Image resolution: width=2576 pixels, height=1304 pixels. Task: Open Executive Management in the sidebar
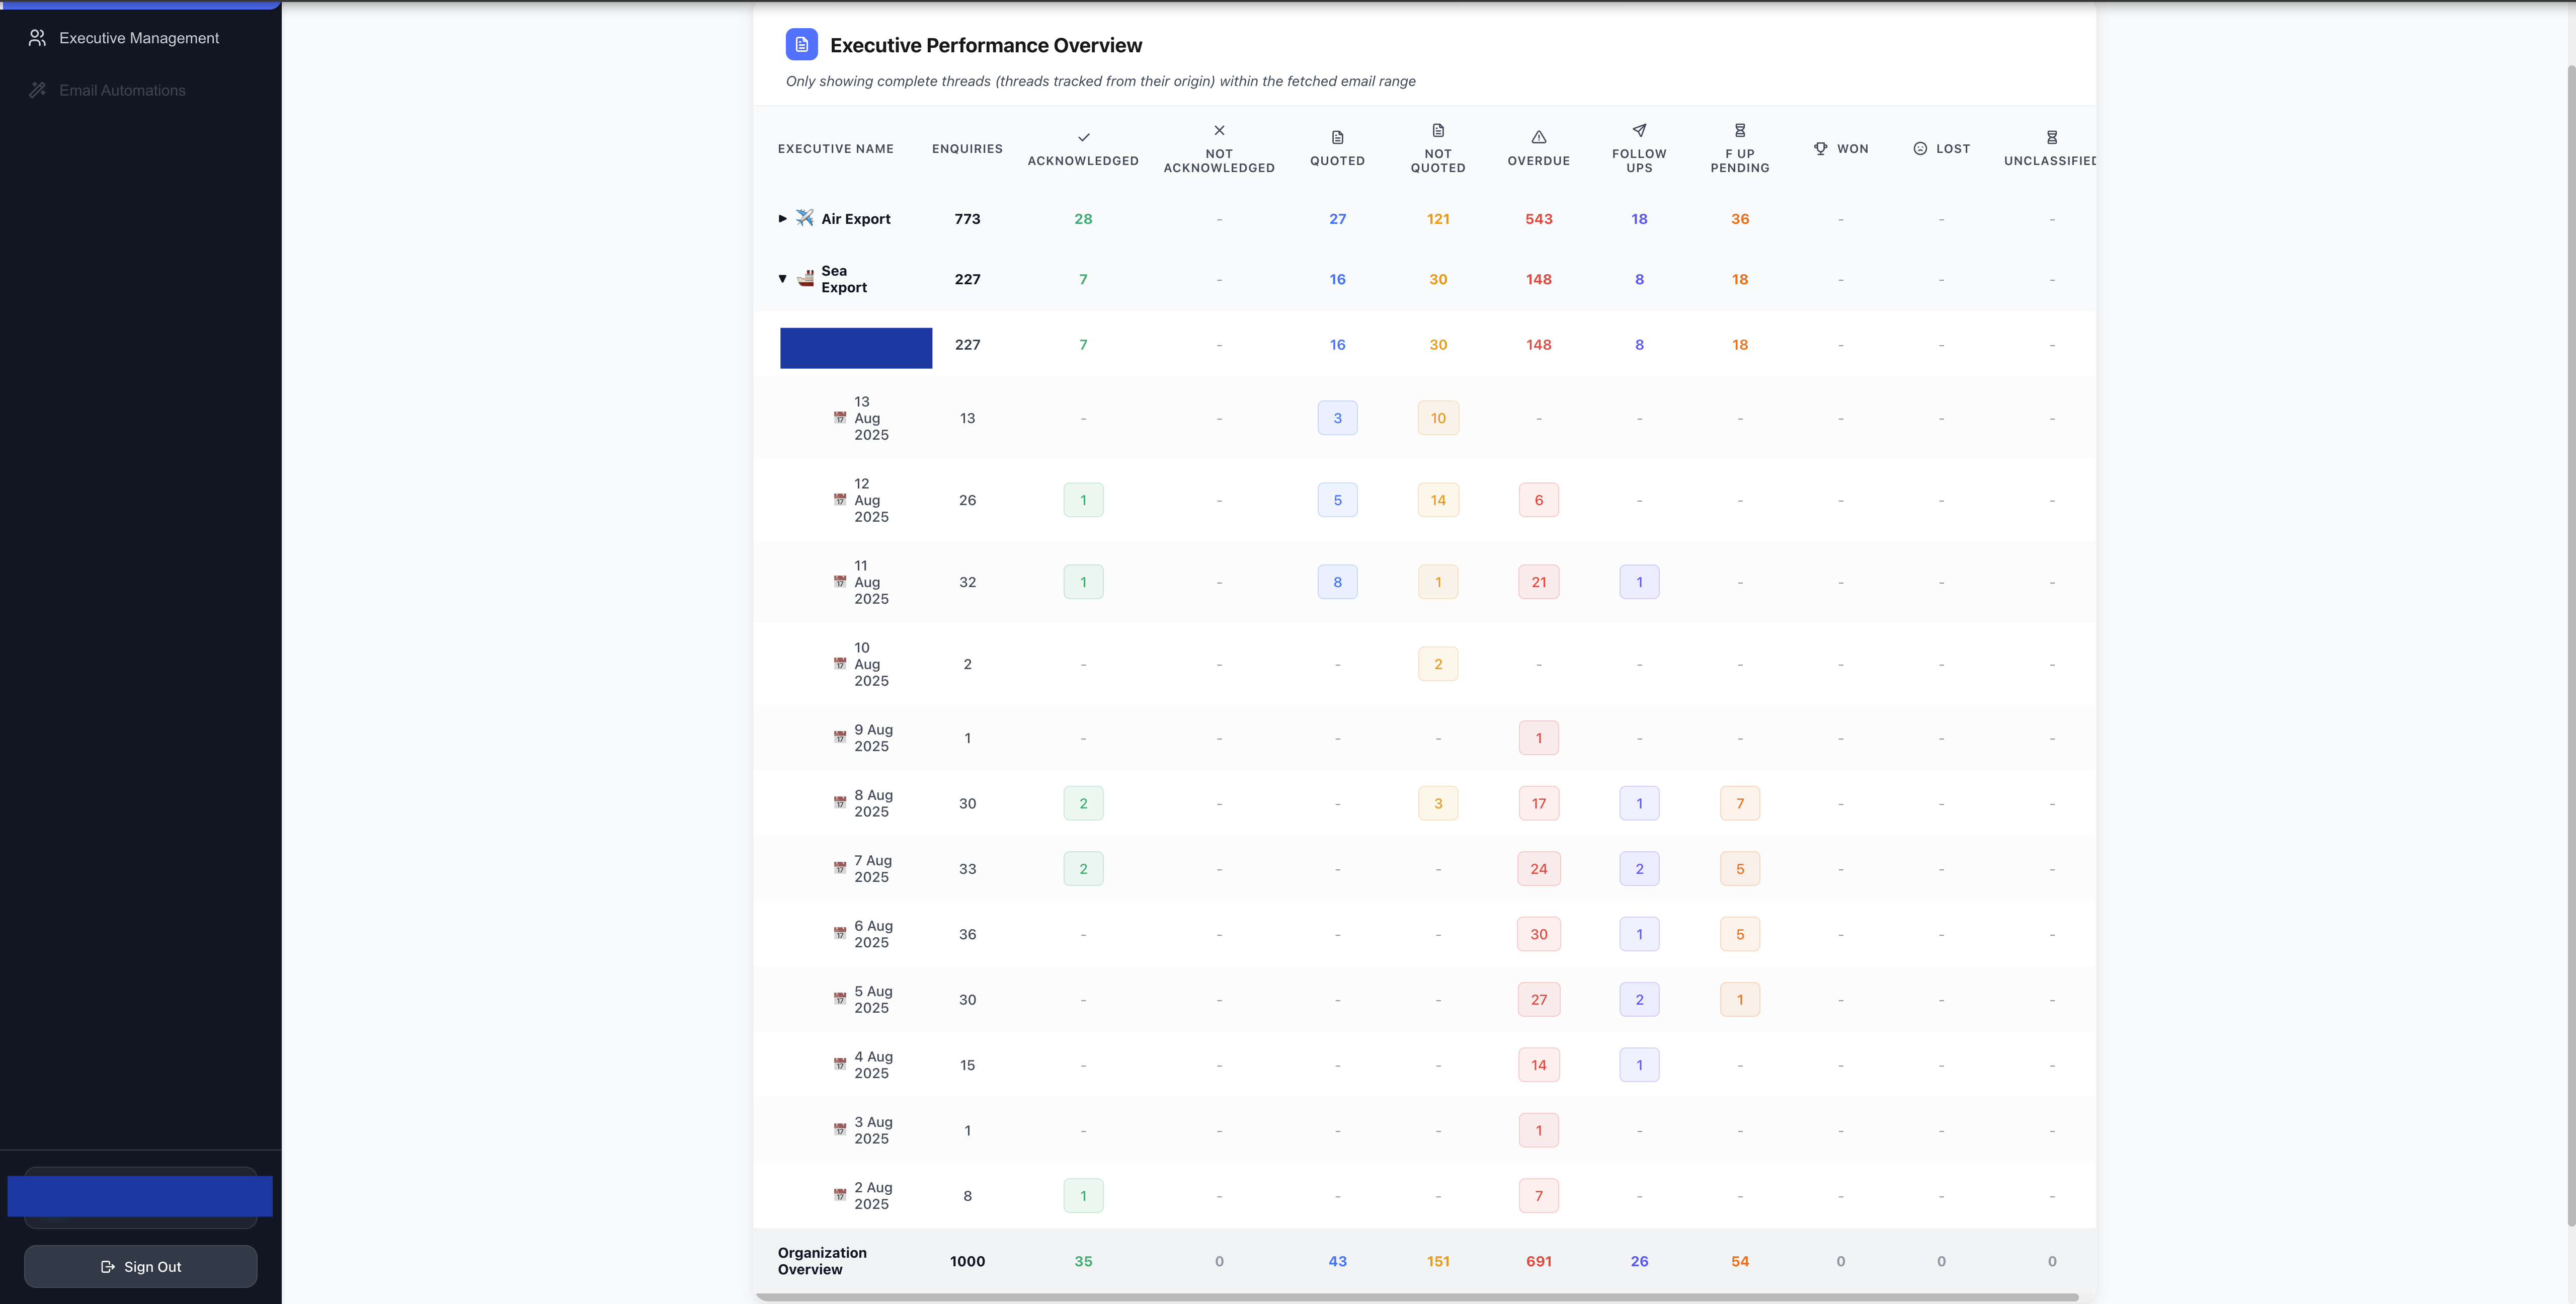(138, 38)
